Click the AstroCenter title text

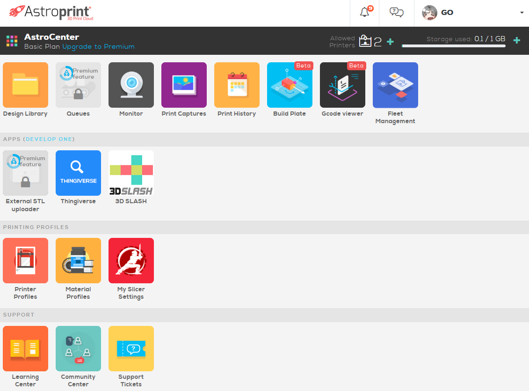click(x=51, y=37)
